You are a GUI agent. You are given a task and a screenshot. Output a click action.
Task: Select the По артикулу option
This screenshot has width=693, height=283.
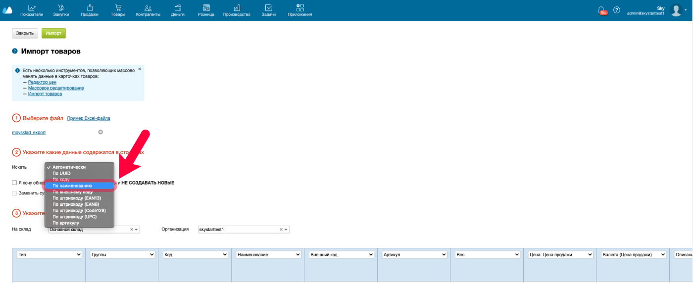80,223
